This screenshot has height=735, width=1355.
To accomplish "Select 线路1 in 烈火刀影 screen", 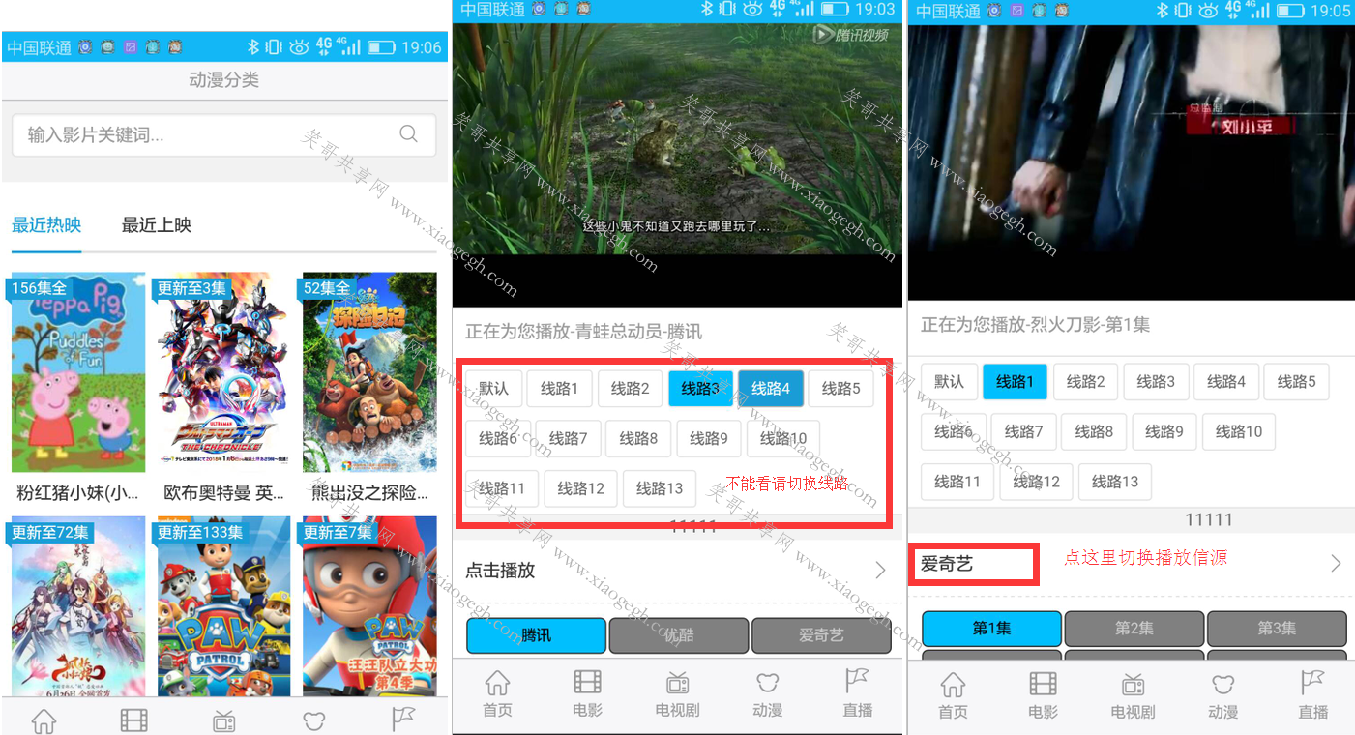I will coord(1016,382).
